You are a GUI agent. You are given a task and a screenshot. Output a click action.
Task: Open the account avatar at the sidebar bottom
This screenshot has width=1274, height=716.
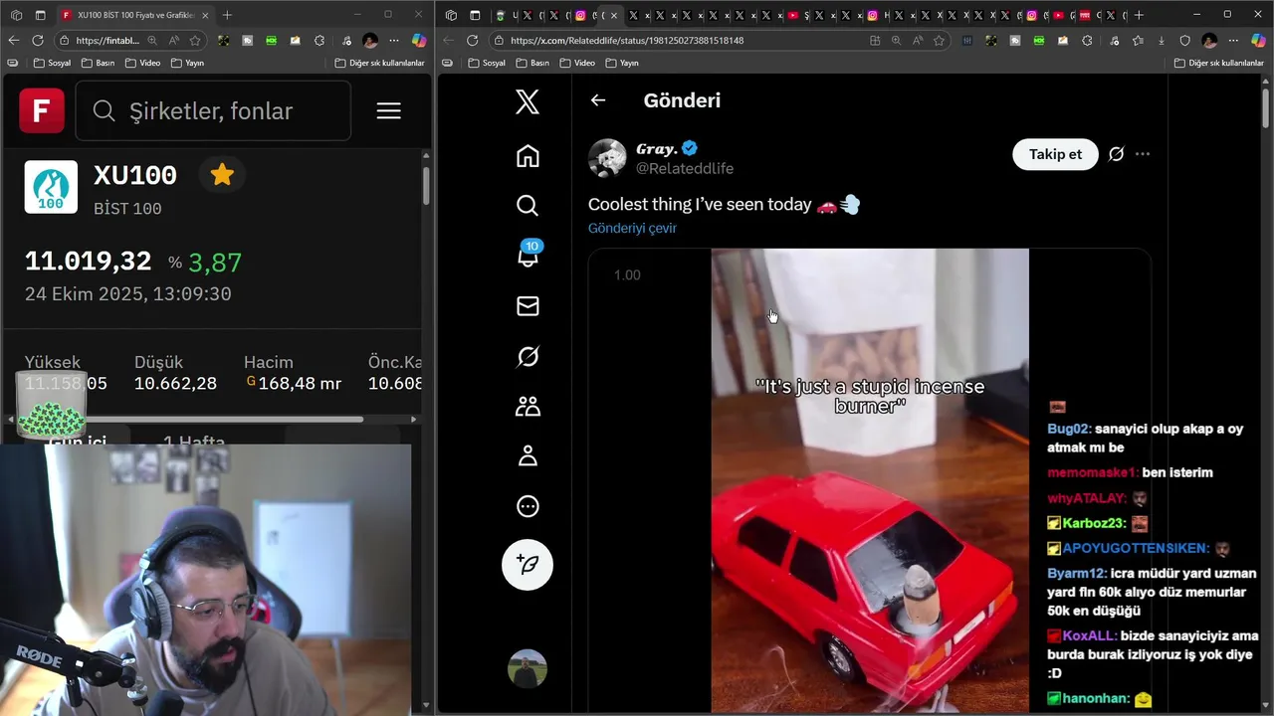pyautogui.click(x=528, y=669)
